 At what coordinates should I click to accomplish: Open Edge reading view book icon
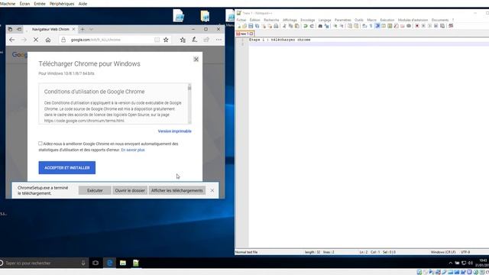pyautogui.click(x=157, y=40)
